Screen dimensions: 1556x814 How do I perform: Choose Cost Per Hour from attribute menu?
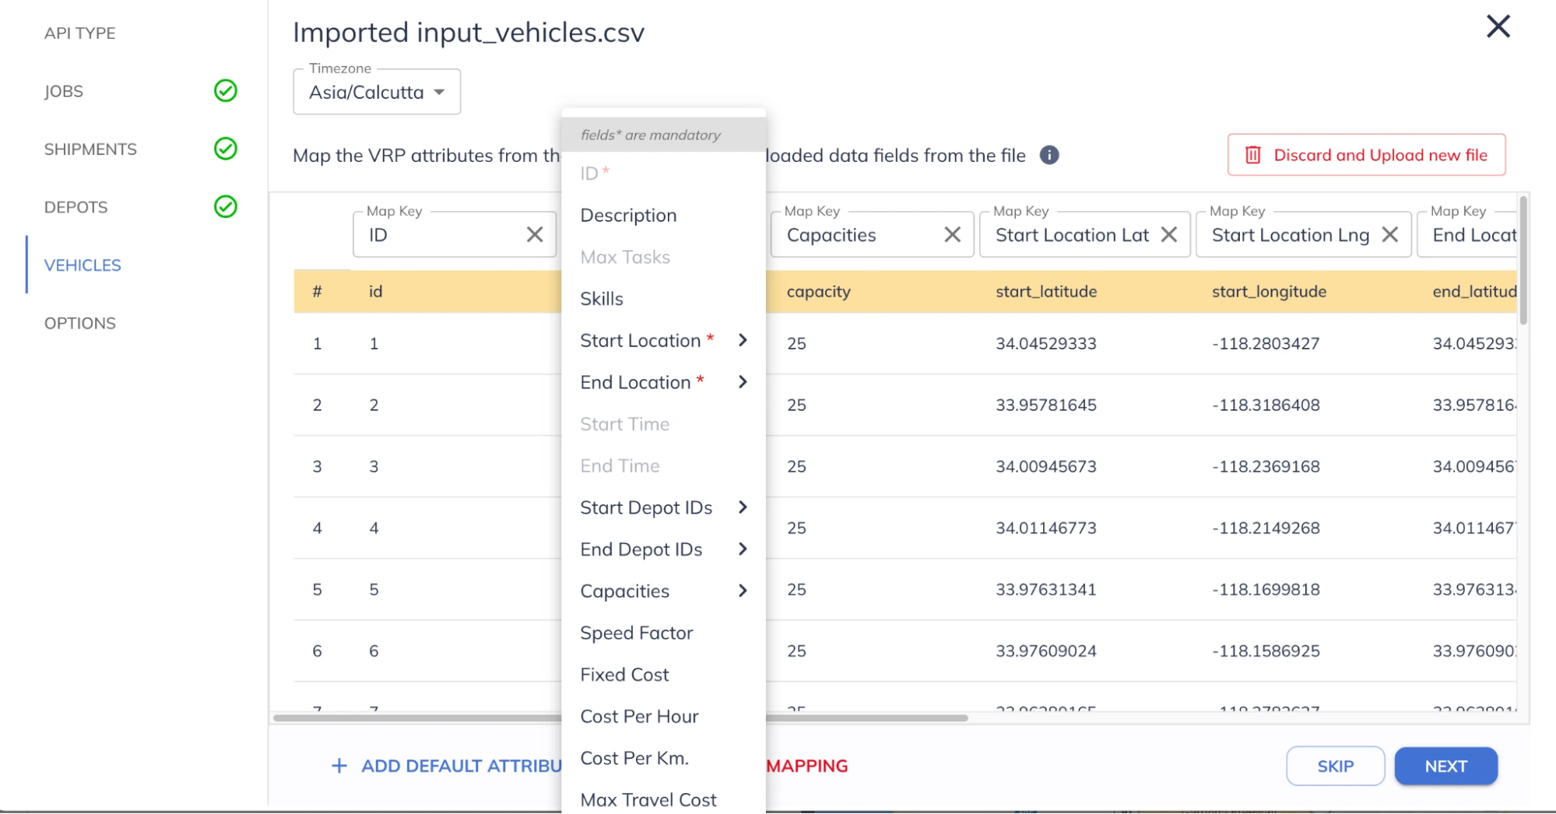coord(663,716)
